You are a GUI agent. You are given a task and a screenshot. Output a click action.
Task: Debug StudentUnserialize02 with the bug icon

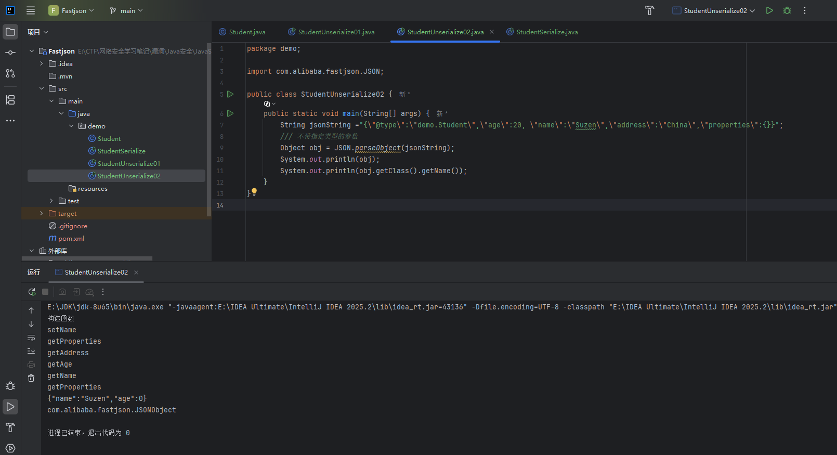[x=787, y=10]
